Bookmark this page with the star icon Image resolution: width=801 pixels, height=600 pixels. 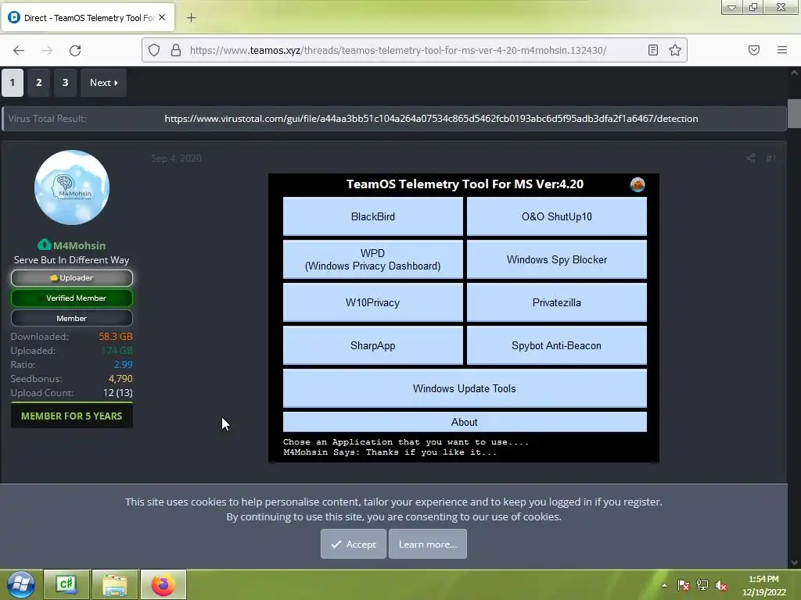675,50
